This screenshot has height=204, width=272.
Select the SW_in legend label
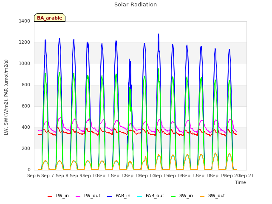(186, 195)
